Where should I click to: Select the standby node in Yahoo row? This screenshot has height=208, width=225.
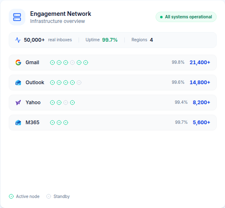pyautogui.click(x=66, y=103)
